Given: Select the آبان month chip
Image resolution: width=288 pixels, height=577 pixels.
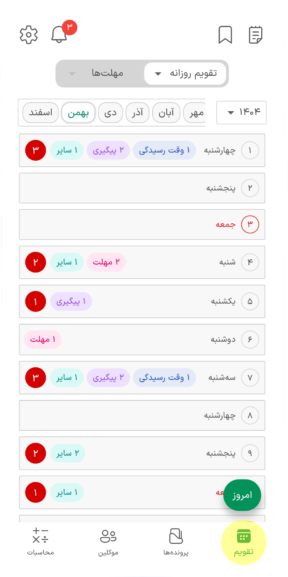Looking at the screenshot, I should click(x=166, y=113).
